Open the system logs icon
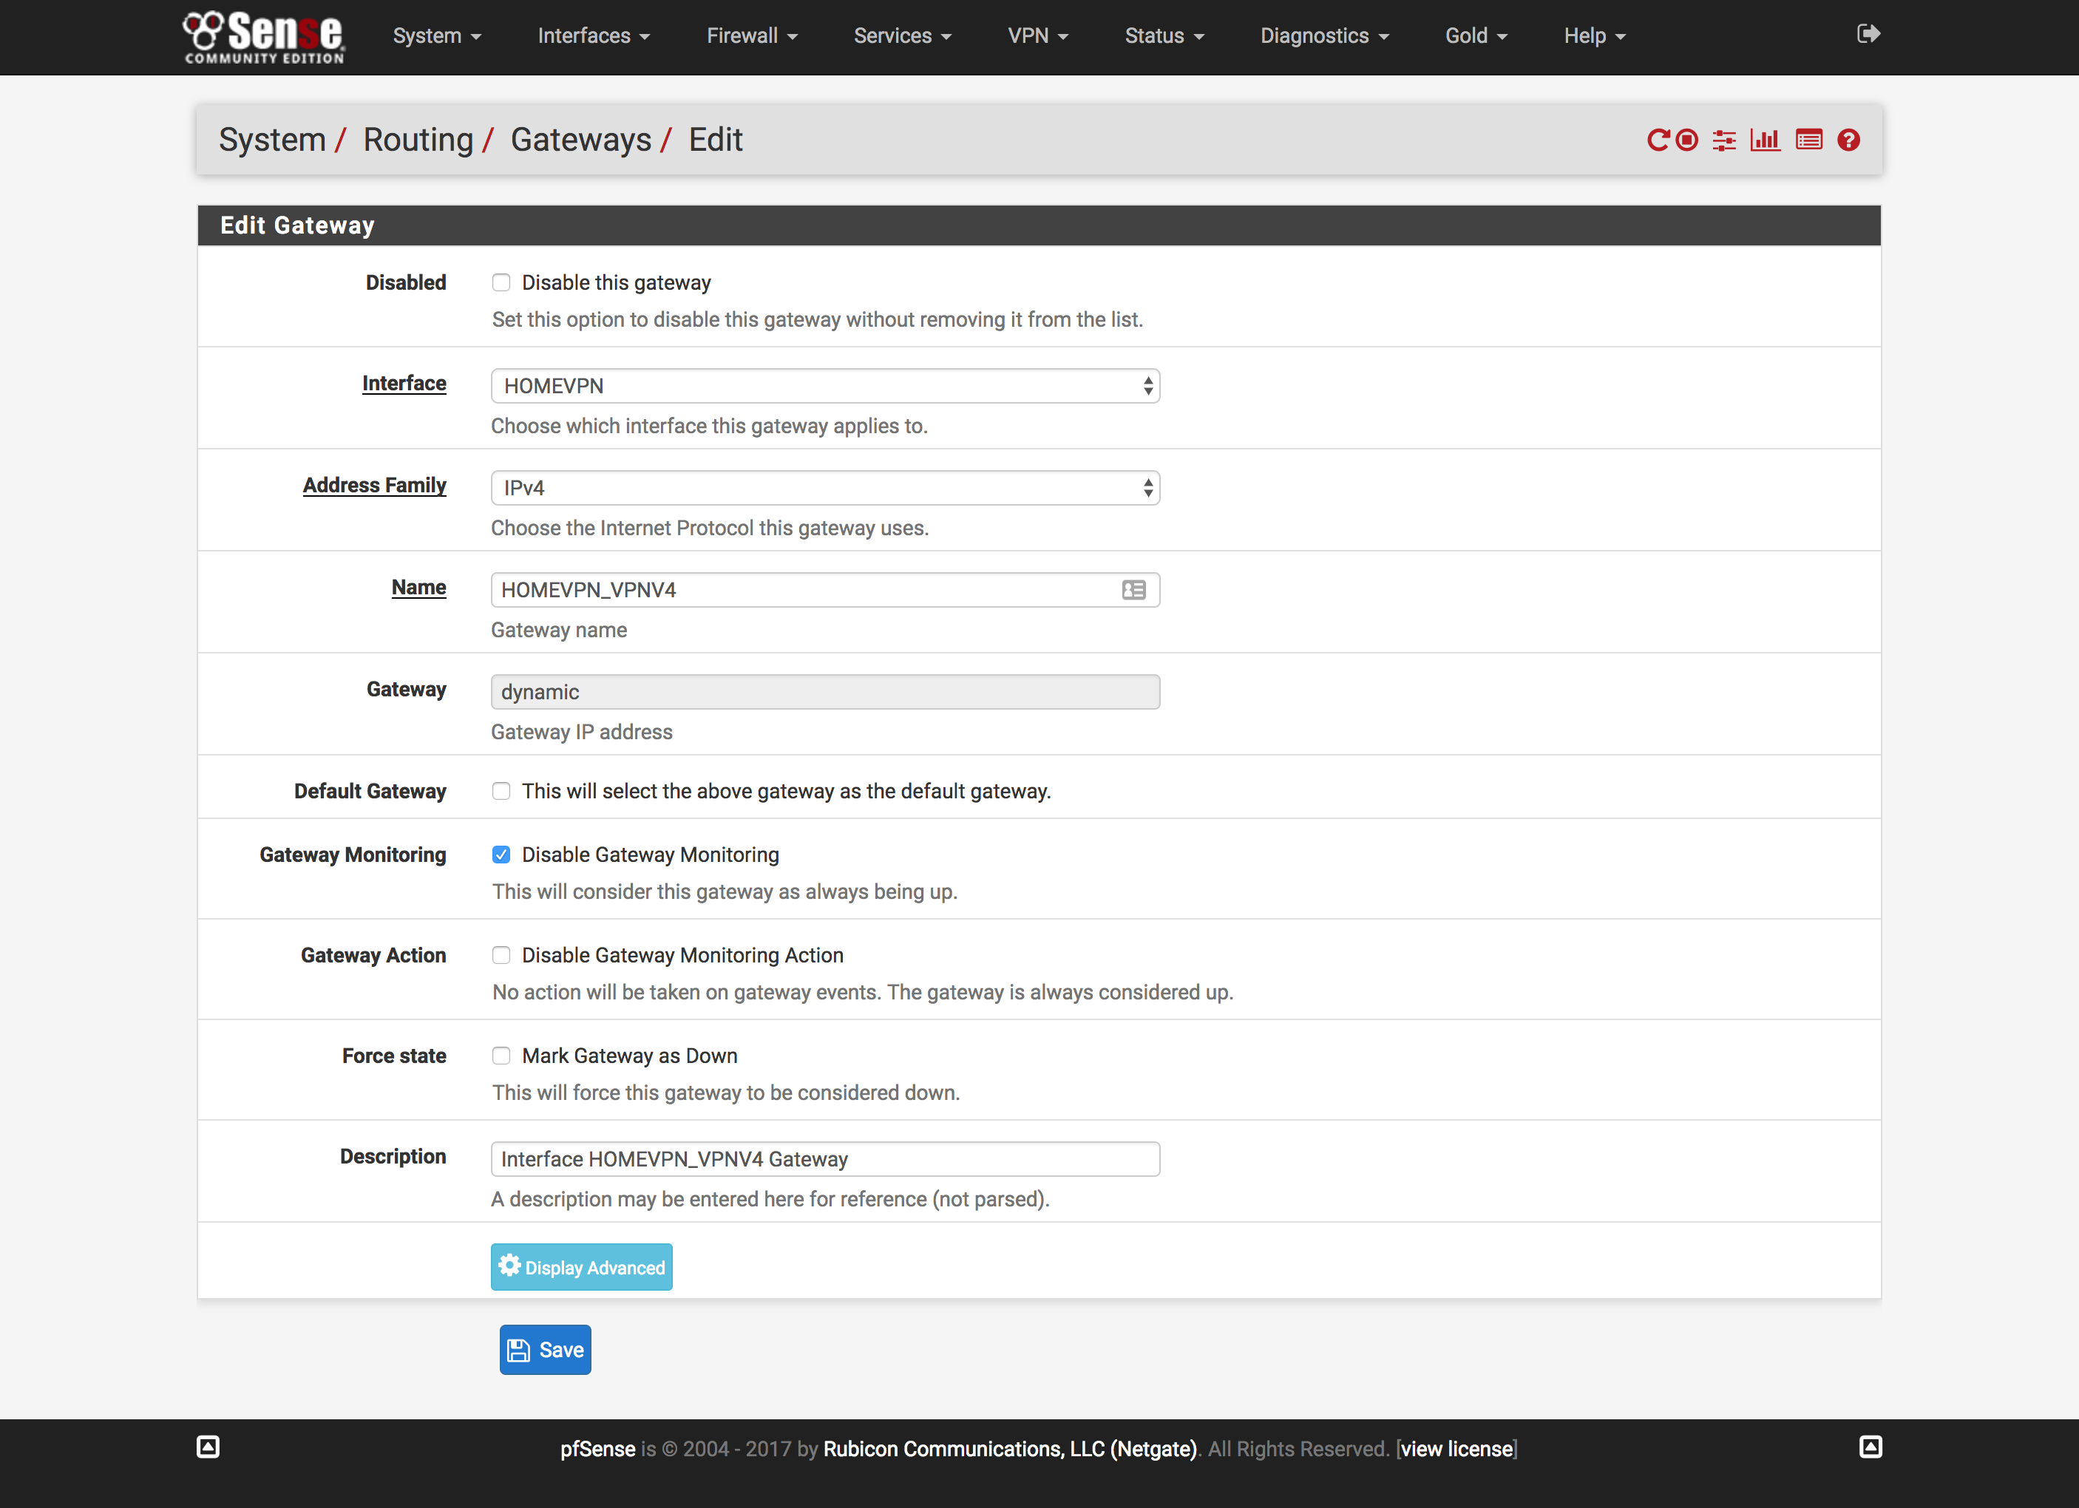2079x1508 pixels. (1808, 140)
